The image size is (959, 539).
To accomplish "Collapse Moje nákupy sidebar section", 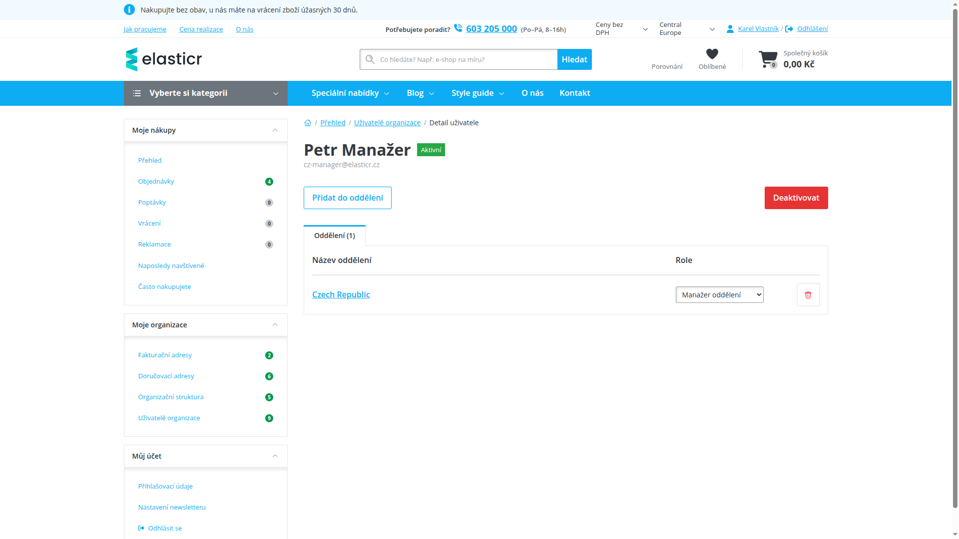I will click(x=206, y=130).
